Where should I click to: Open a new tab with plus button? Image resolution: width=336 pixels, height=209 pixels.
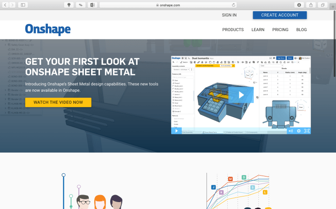tap(332, 6)
